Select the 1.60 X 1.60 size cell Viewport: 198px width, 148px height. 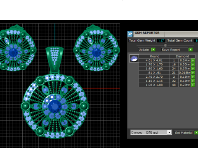(154, 69)
